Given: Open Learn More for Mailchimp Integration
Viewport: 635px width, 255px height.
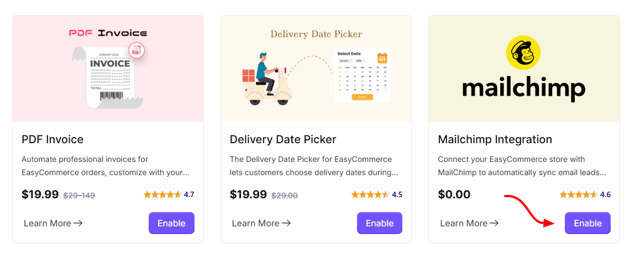Looking at the screenshot, I should click(x=469, y=223).
